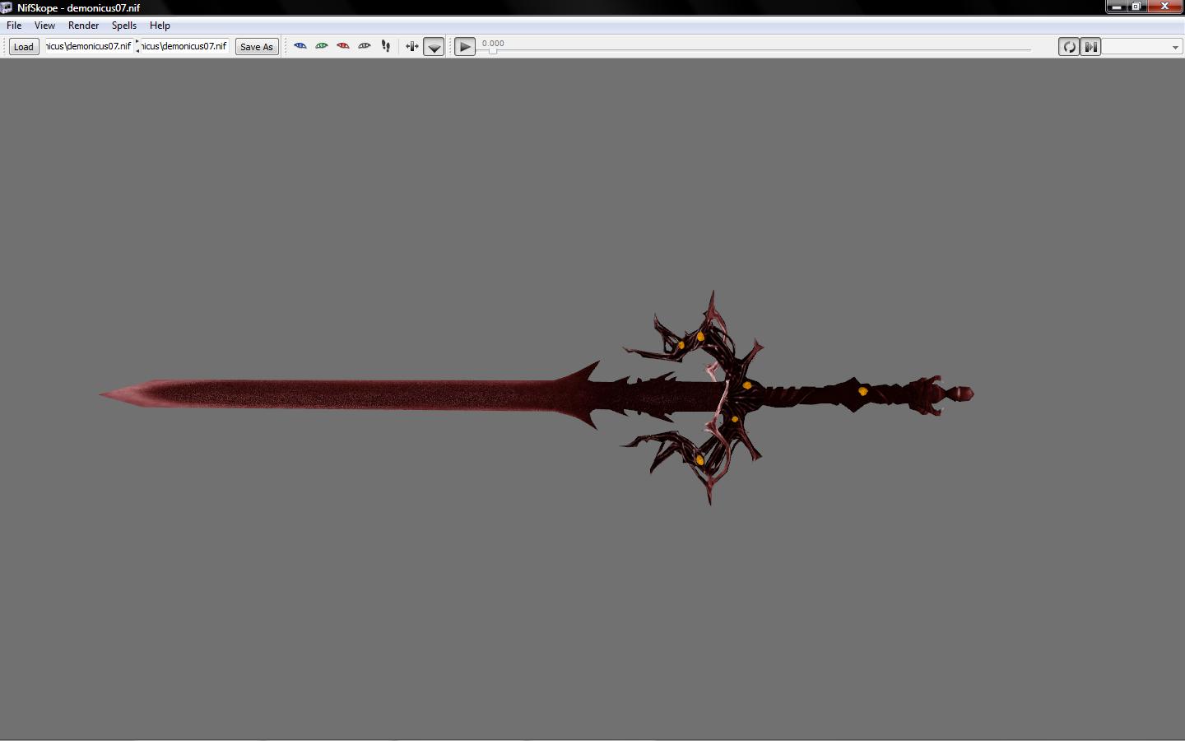
Task: Click the NifSkope title bar icon
Action: (7, 7)
